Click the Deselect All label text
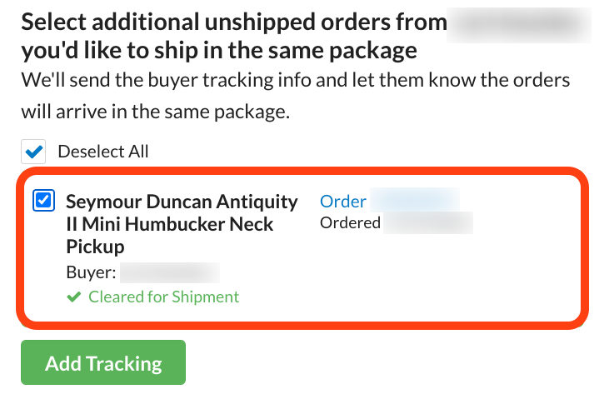Viewport: 599px width, 394px height. (x=102, y=152)
